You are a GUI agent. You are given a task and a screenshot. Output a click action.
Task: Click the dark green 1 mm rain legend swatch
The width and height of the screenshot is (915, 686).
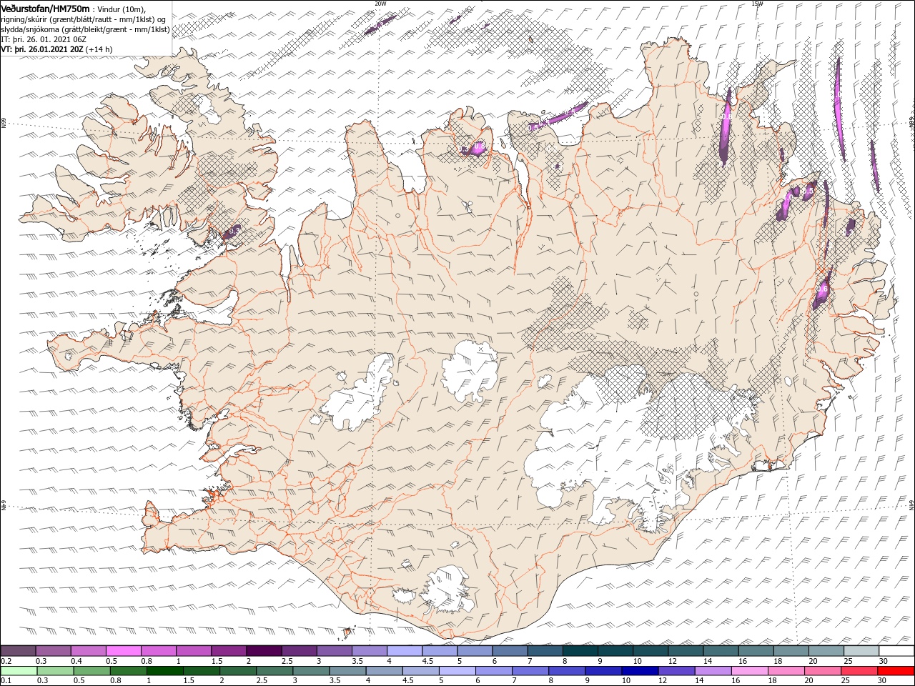[164, 671]
